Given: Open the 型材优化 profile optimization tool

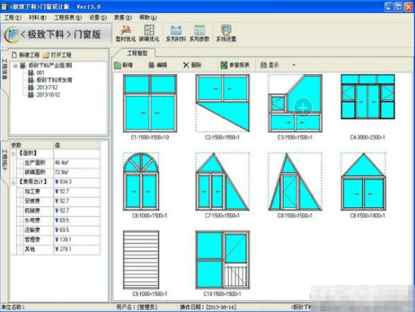Looking at the screenshot, I should (x=126, y=33).
